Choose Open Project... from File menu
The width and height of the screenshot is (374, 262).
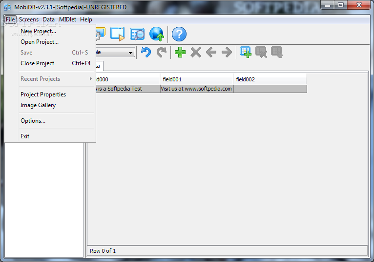point(57,42)
